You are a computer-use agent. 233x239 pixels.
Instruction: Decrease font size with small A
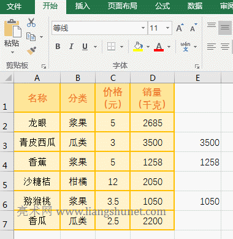193,28
